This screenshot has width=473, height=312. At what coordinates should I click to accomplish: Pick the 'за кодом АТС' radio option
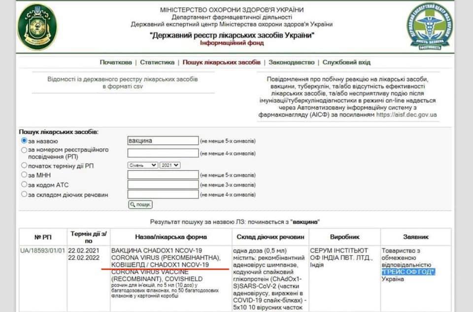[24, 185]
